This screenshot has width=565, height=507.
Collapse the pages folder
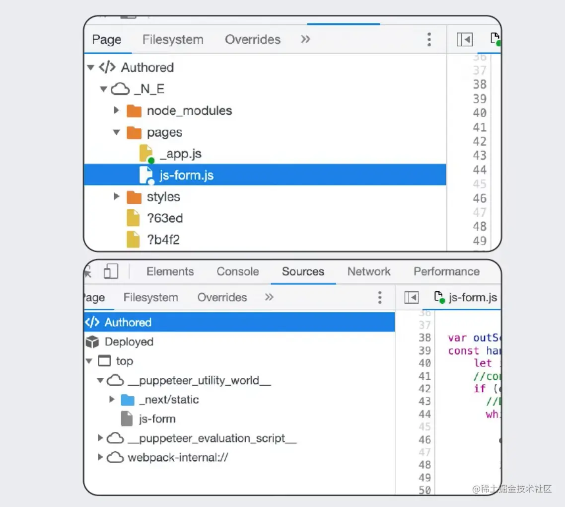116,132
